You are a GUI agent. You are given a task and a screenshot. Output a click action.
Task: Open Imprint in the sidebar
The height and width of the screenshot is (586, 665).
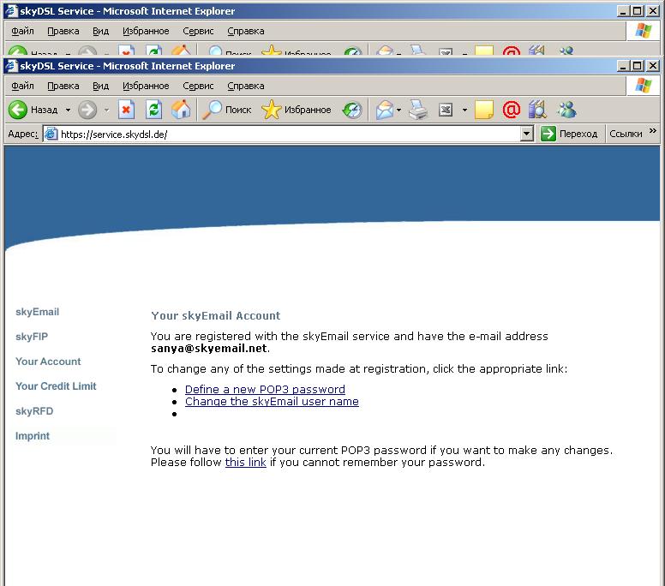(33, 436)
